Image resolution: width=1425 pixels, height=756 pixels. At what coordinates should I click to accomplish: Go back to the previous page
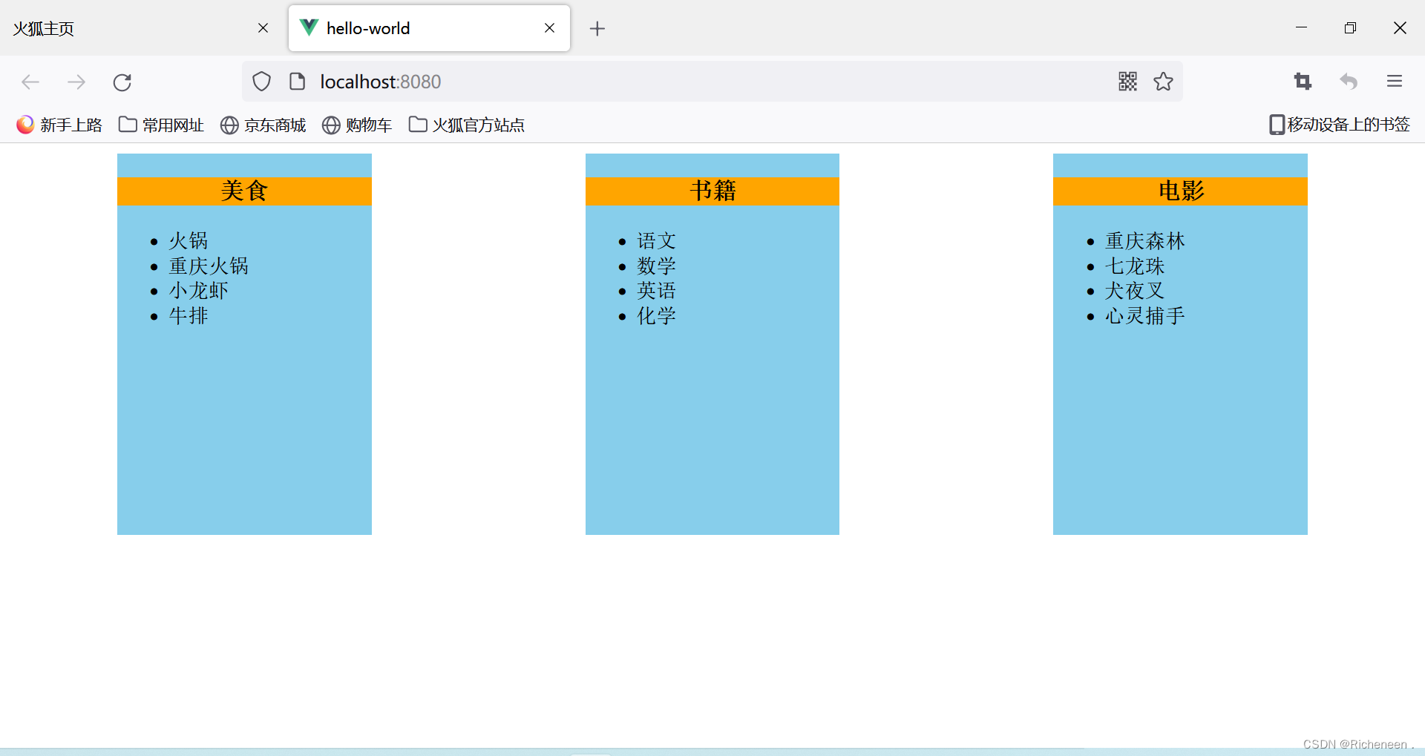pyautogui.click(x=30, y=82)
